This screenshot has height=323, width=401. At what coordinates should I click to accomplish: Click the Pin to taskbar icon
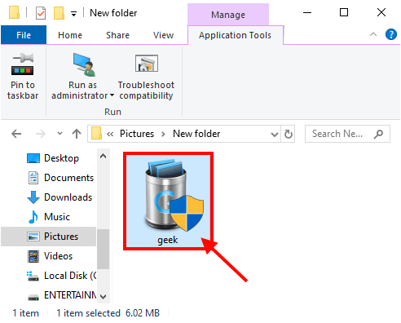point(23,64)
